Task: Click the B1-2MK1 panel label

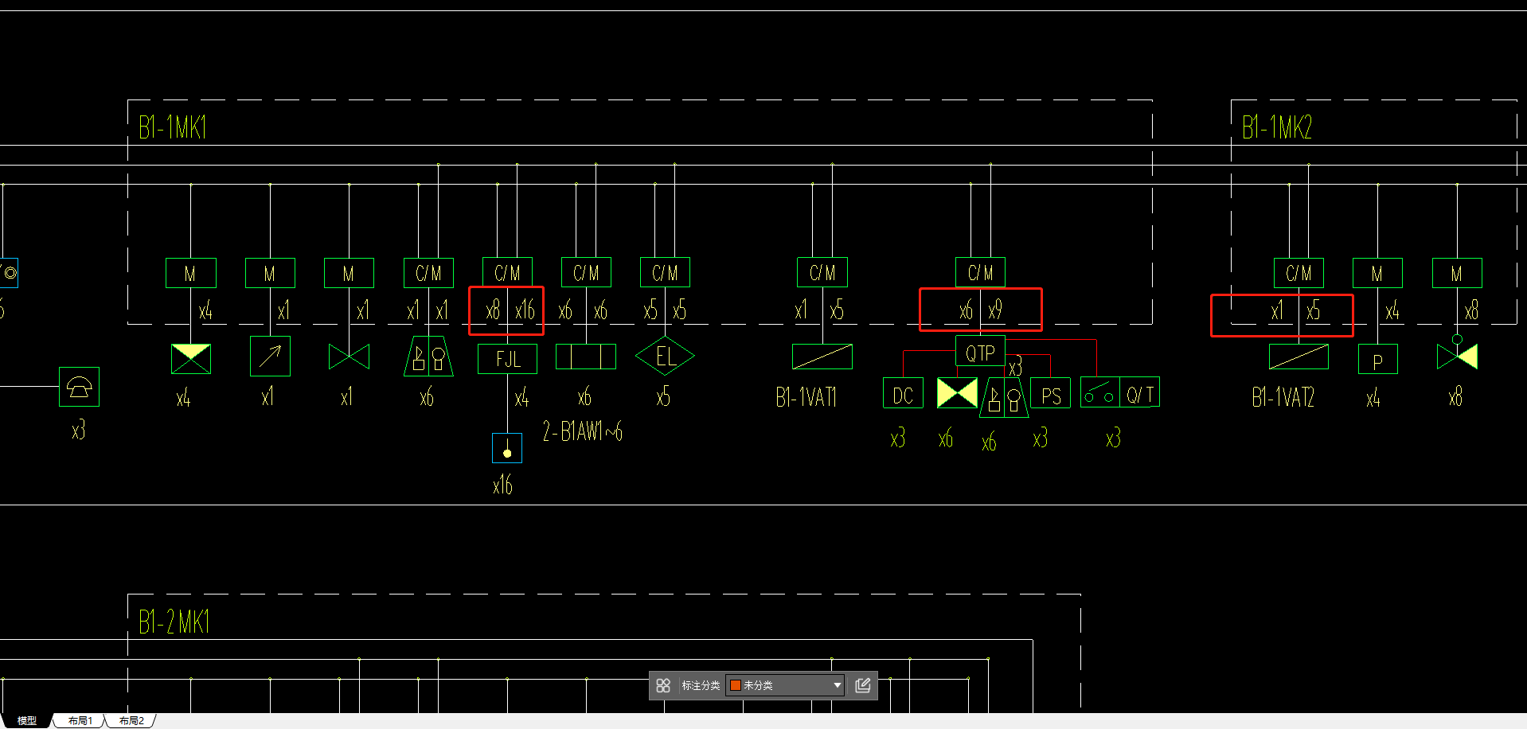Action: [x=174, y=622]
